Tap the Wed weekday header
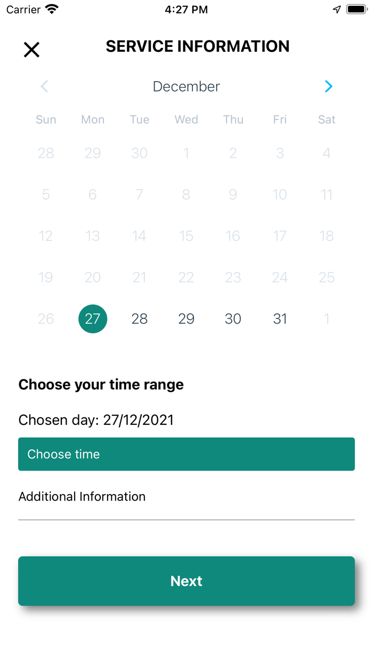373x663 pixels. (x=186, y=119)
